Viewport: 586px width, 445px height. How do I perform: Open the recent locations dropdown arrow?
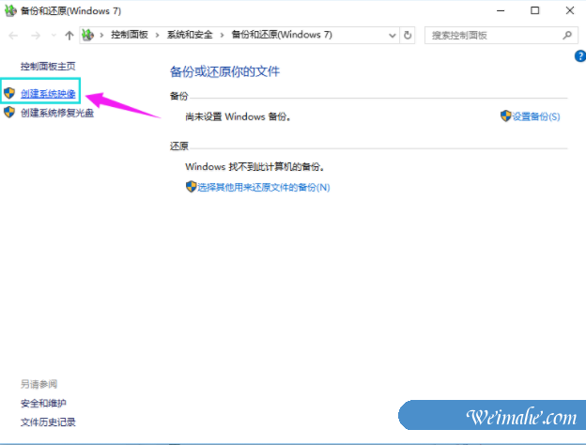click(54, 36)
